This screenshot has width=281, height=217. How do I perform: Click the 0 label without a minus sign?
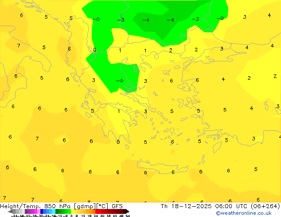[x=94, y=50]
